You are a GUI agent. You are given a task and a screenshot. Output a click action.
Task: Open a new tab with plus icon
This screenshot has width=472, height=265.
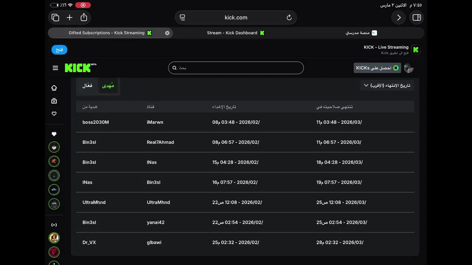coord(69,17)
